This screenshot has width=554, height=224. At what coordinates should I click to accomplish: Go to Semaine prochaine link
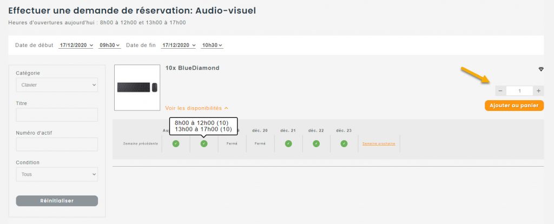point(379,143)
